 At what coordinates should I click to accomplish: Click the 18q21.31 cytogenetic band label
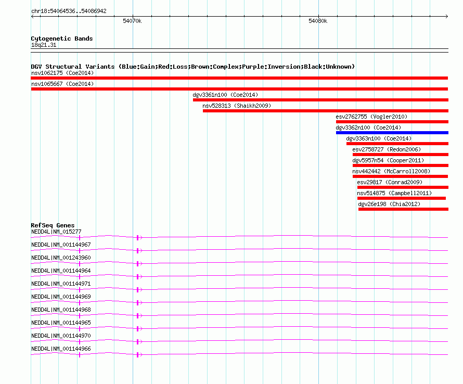tap(44, 45)
